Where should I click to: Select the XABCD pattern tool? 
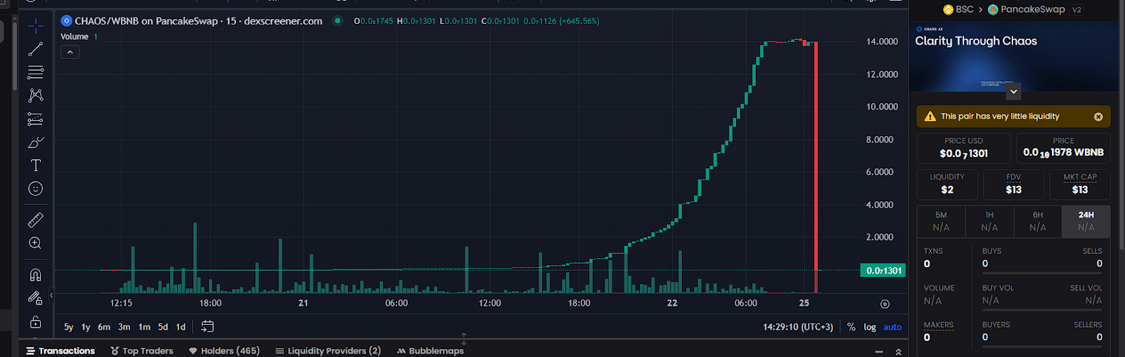pyautogui.click(x=36, y=95)
